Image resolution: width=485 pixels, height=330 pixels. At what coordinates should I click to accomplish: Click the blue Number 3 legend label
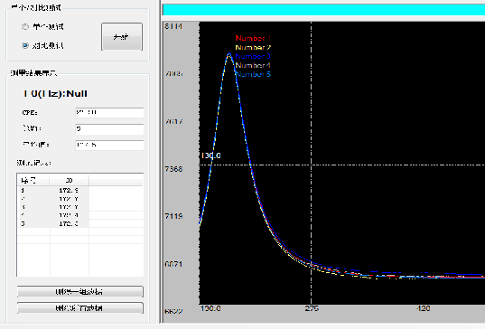pyautogui.click(x=253, y=56)
